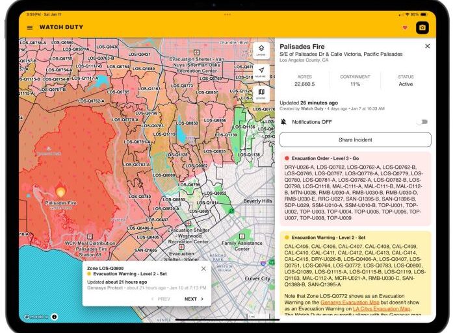Click the Genasys Protect source text
Screen dimensions: 455x333
pyautogui.click(x=105, y=288)
